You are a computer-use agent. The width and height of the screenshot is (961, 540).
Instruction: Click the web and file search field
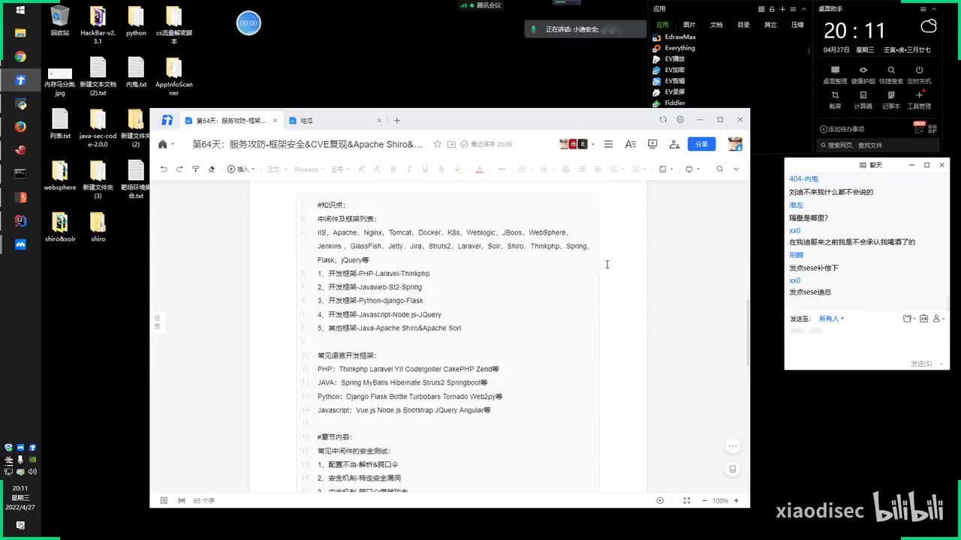click(x=878, y=145)
